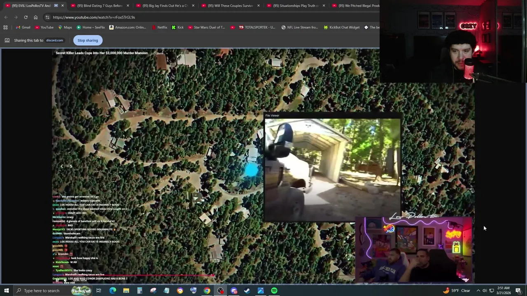
Task: Click the Stop sharing button
Action: pyautogui.click(x=88, y=40)
